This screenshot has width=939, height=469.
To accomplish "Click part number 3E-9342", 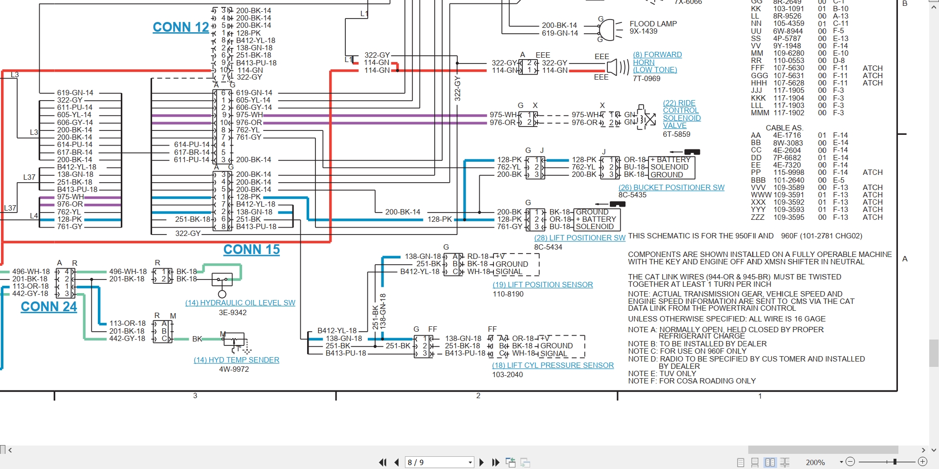I will click(233, 313).
